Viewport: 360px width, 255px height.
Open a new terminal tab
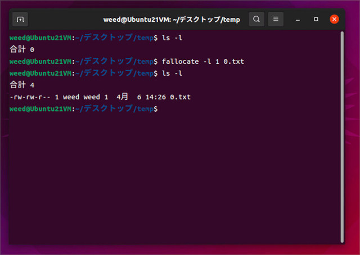tap(20, 20)
